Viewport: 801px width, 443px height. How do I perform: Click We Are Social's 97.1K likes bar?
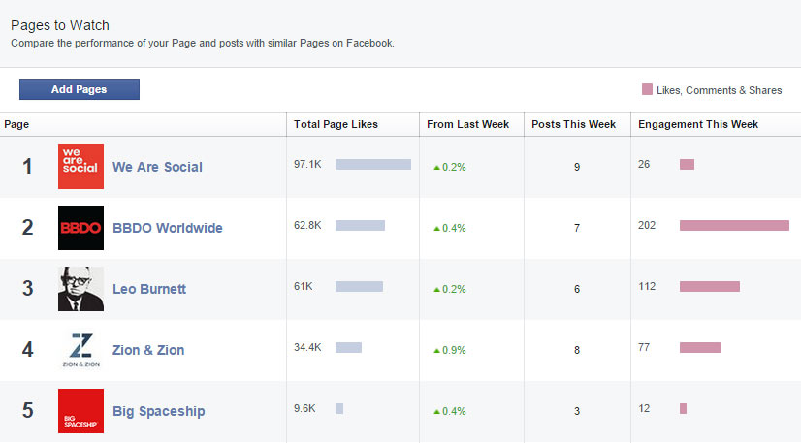point(373,164)
